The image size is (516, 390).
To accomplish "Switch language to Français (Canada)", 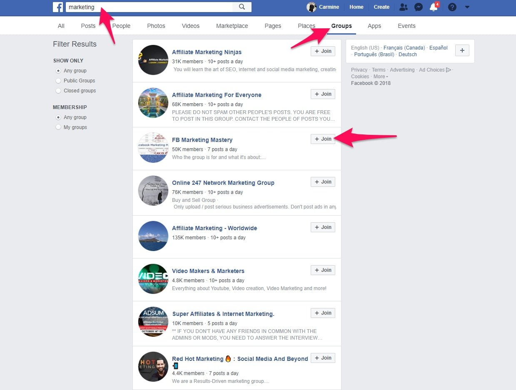I will click(404, 48).
